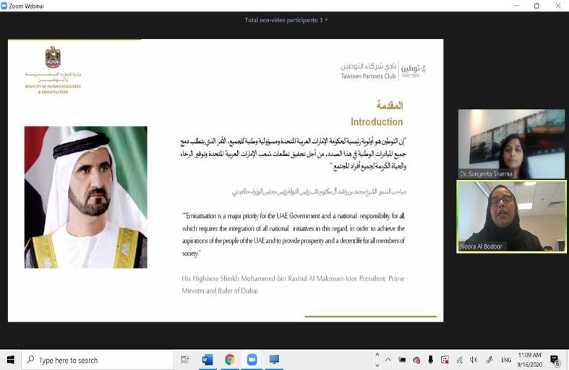Click the taskbar clock showing 11:09 AM

pos(530,359)
